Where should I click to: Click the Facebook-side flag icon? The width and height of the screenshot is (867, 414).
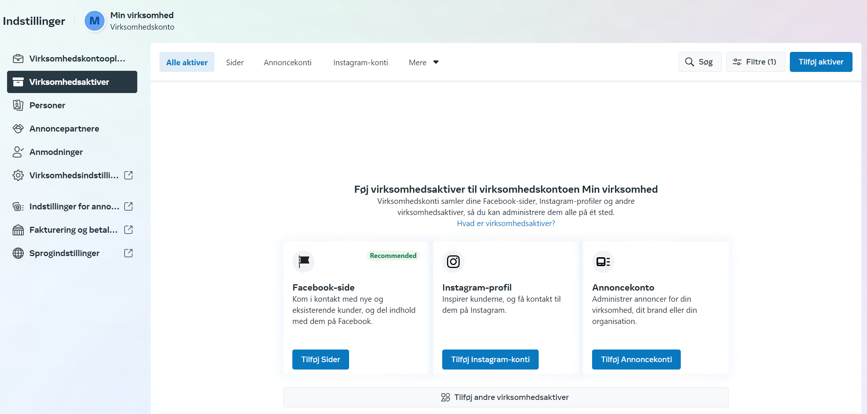click(x=303, y=262)
